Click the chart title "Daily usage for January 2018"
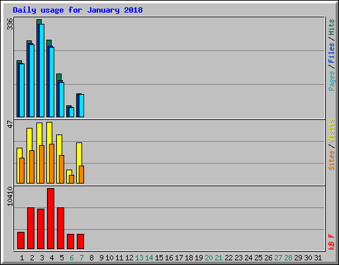The height and width of the screenshot is (265, 339). pyautogui.click(x=77, y=10)
